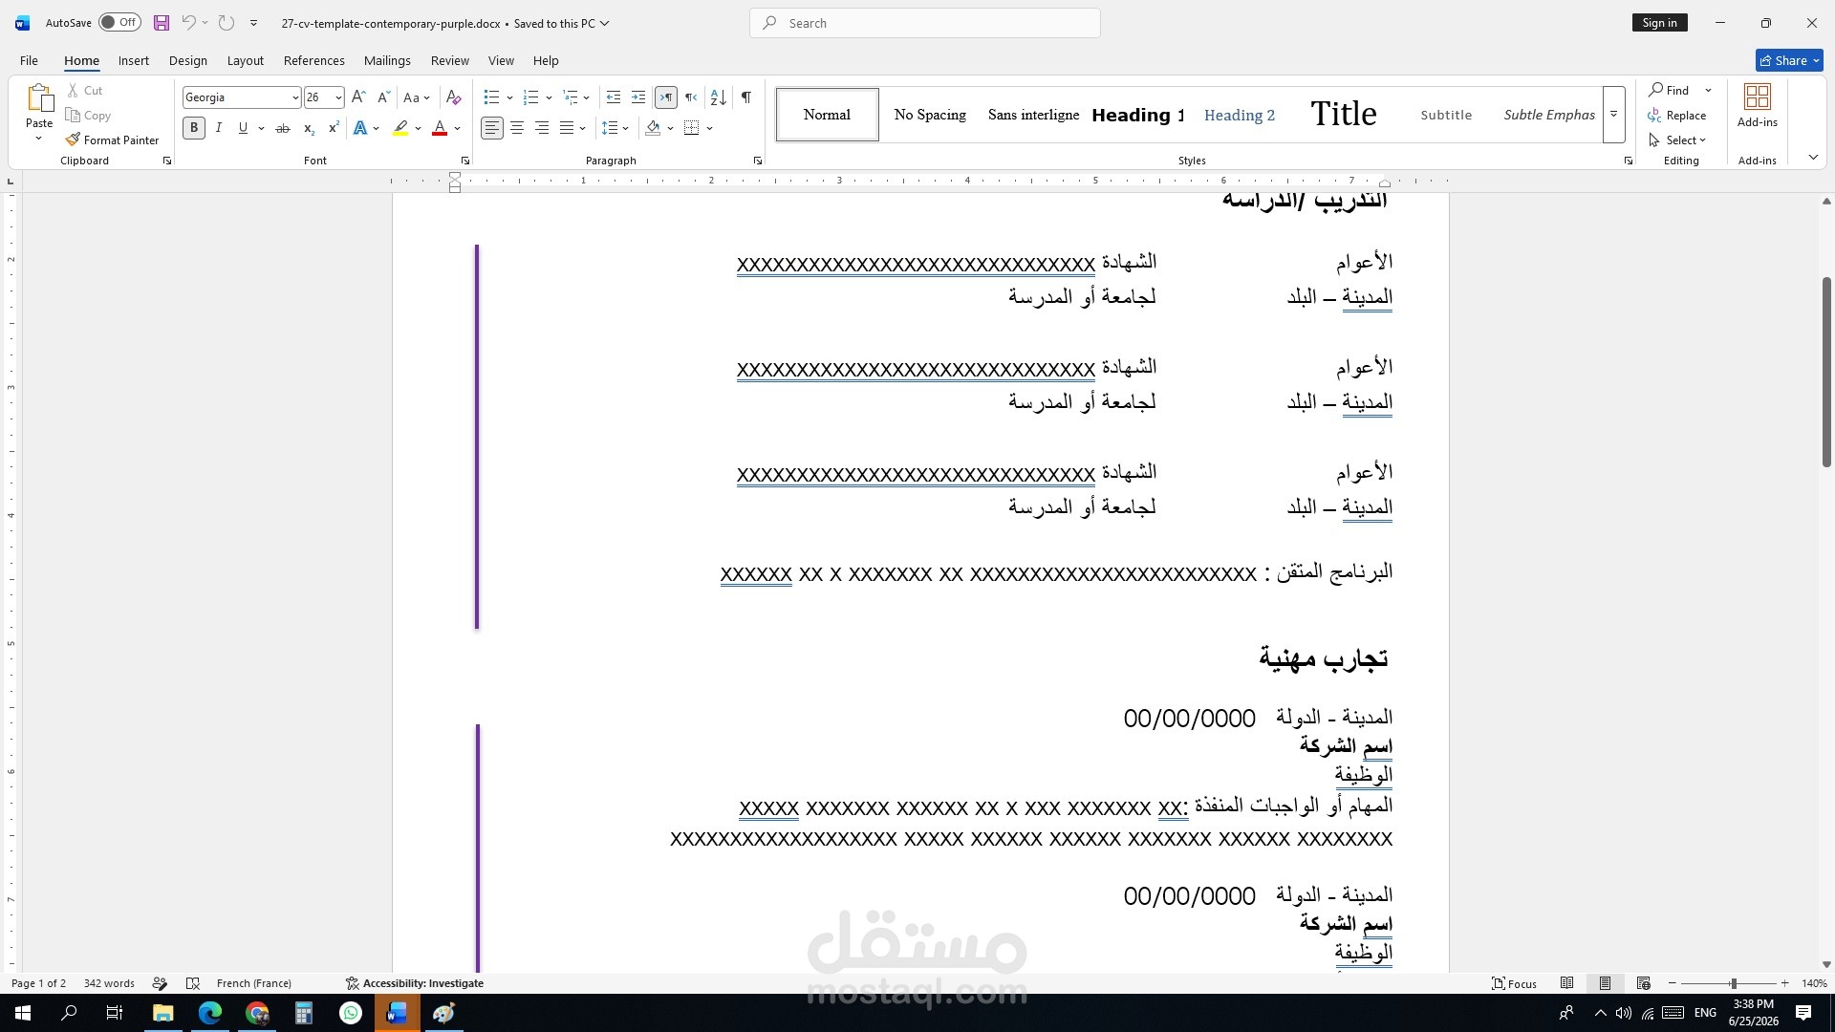The image size is (1835, 1032).
Task: Toggle right-to-left text direction
Action: tap(691, 97)
